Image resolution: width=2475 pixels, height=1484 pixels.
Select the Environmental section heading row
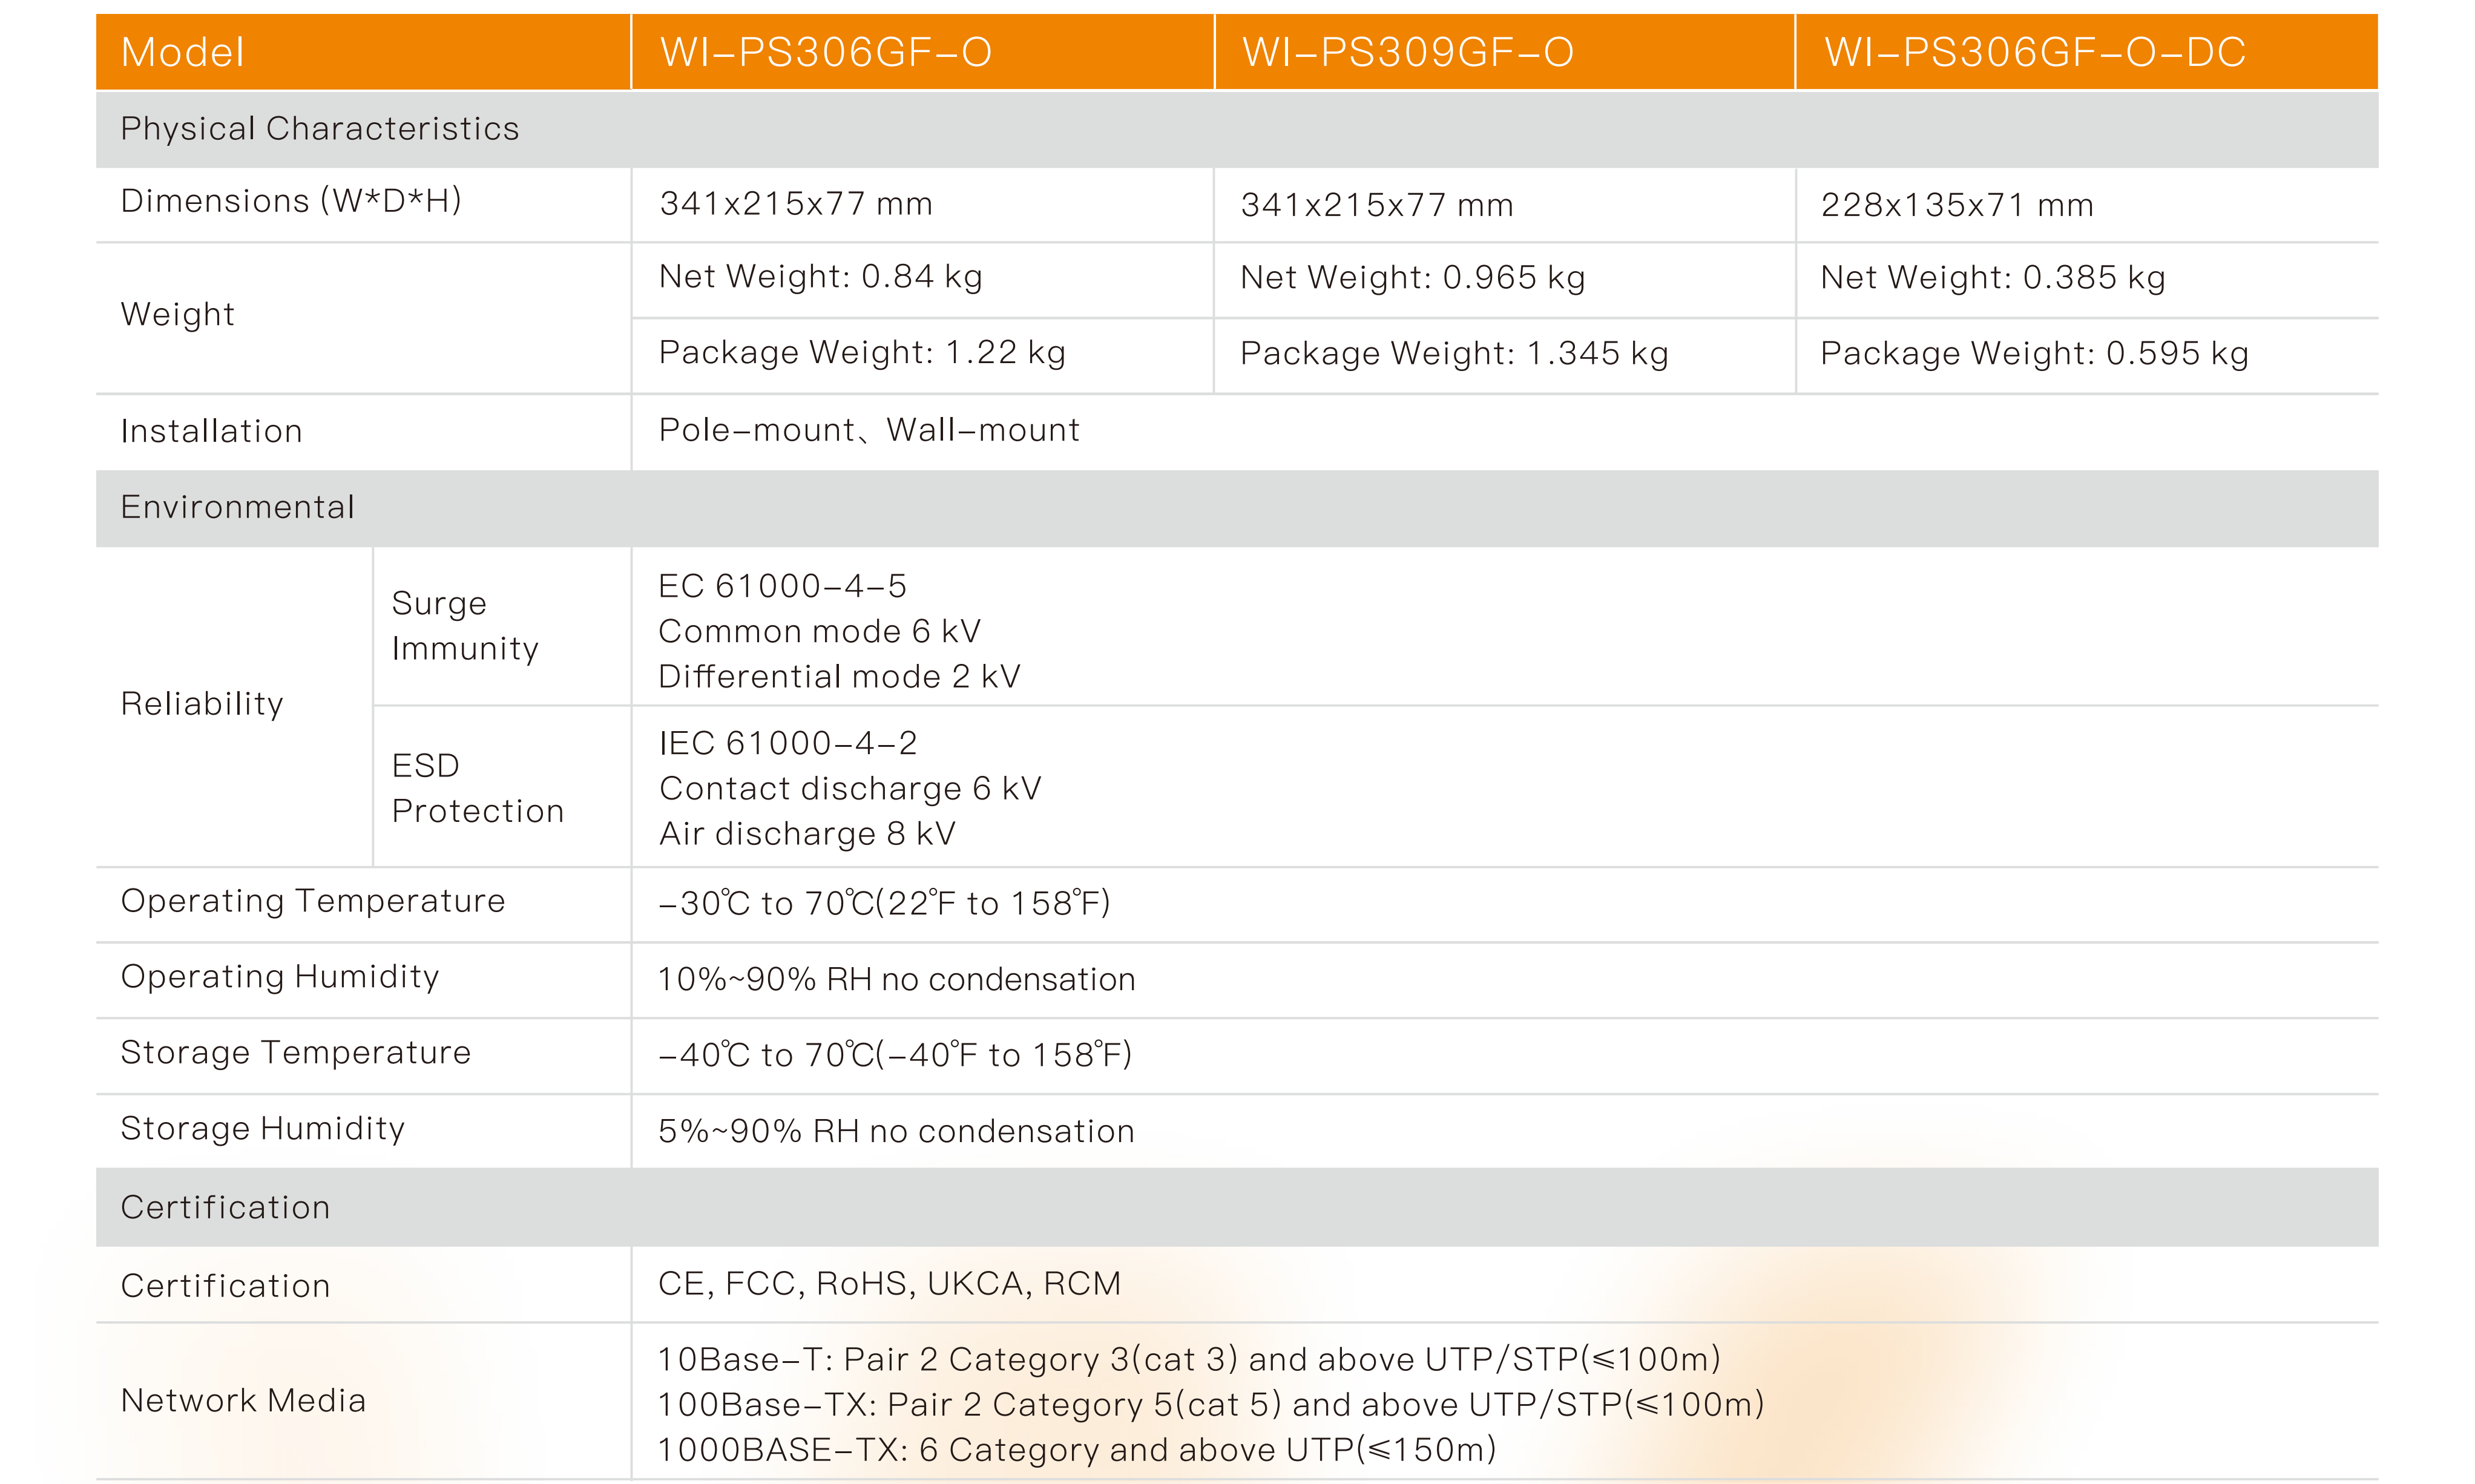[237, 507]
